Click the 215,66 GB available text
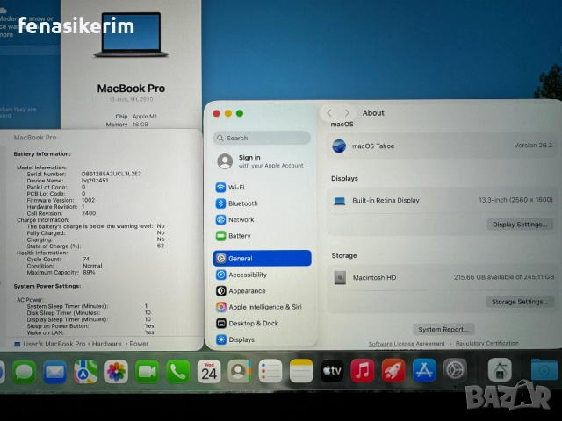The height and width of the screenshot is (421, 562). point(503,277)
